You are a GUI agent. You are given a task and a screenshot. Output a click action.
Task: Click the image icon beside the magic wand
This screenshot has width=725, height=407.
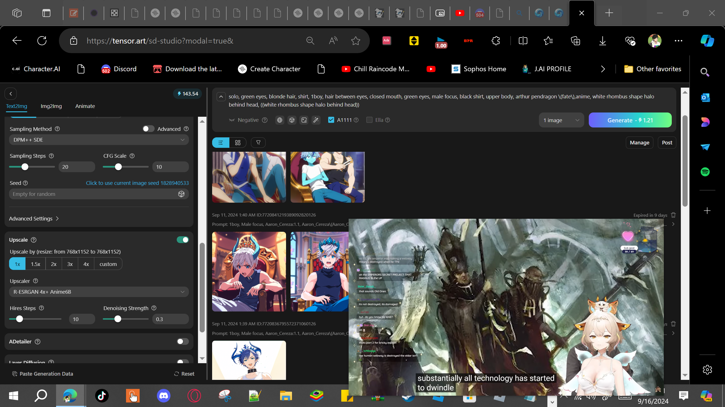tap(304, 120)
